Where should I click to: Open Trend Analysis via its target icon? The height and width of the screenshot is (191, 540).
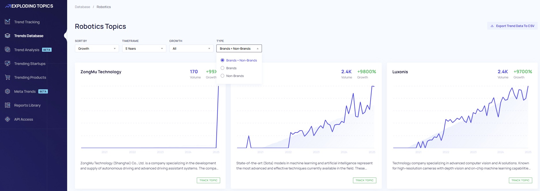pos(7,50)
